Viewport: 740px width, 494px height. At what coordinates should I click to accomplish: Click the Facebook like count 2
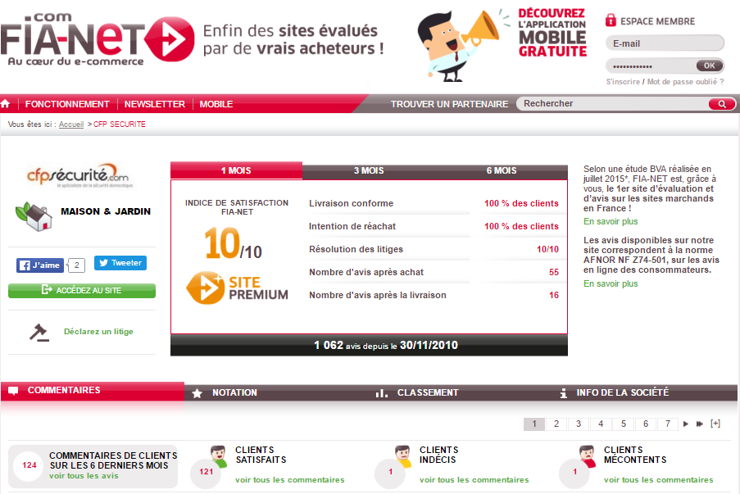76,265
